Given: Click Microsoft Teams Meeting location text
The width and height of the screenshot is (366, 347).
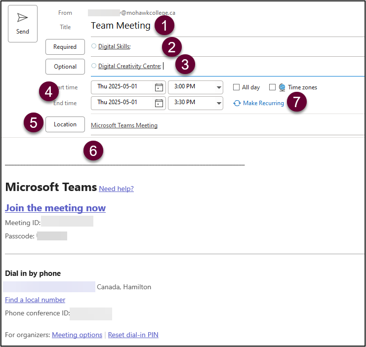Looking at the screenshot, I should point(124,125).
